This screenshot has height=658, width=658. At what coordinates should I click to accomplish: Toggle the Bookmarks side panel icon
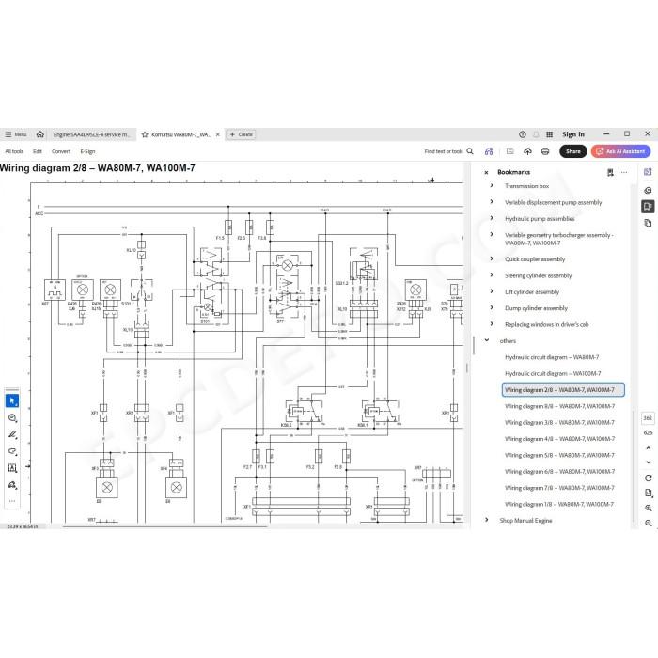point(648,207)
